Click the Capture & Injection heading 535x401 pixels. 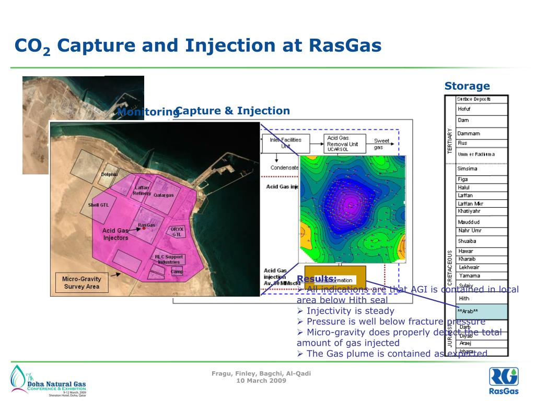point(232,111)
